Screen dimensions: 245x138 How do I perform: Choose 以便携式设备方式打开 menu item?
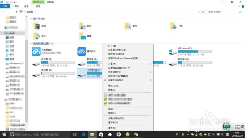(119, 68)
